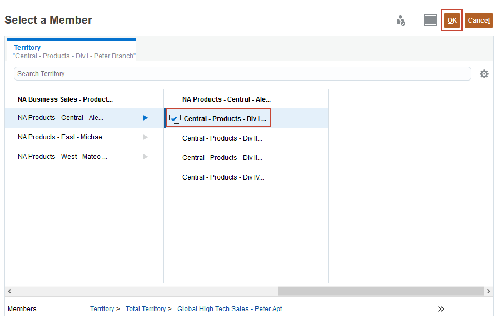Switch to the Territory tab
Image resolution: width=497 pixels, height=319 pixels.
pos(71,50)
